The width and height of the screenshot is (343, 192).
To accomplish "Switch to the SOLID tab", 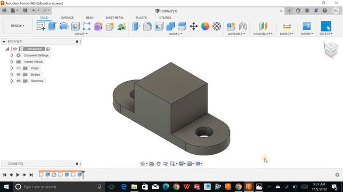I will [44, 18].
